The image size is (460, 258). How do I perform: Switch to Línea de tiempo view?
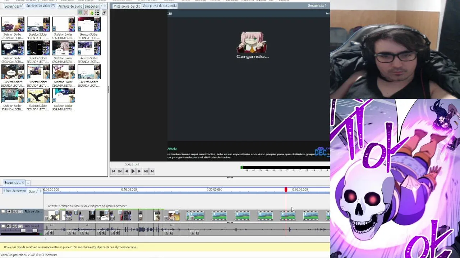pos(15,191)
